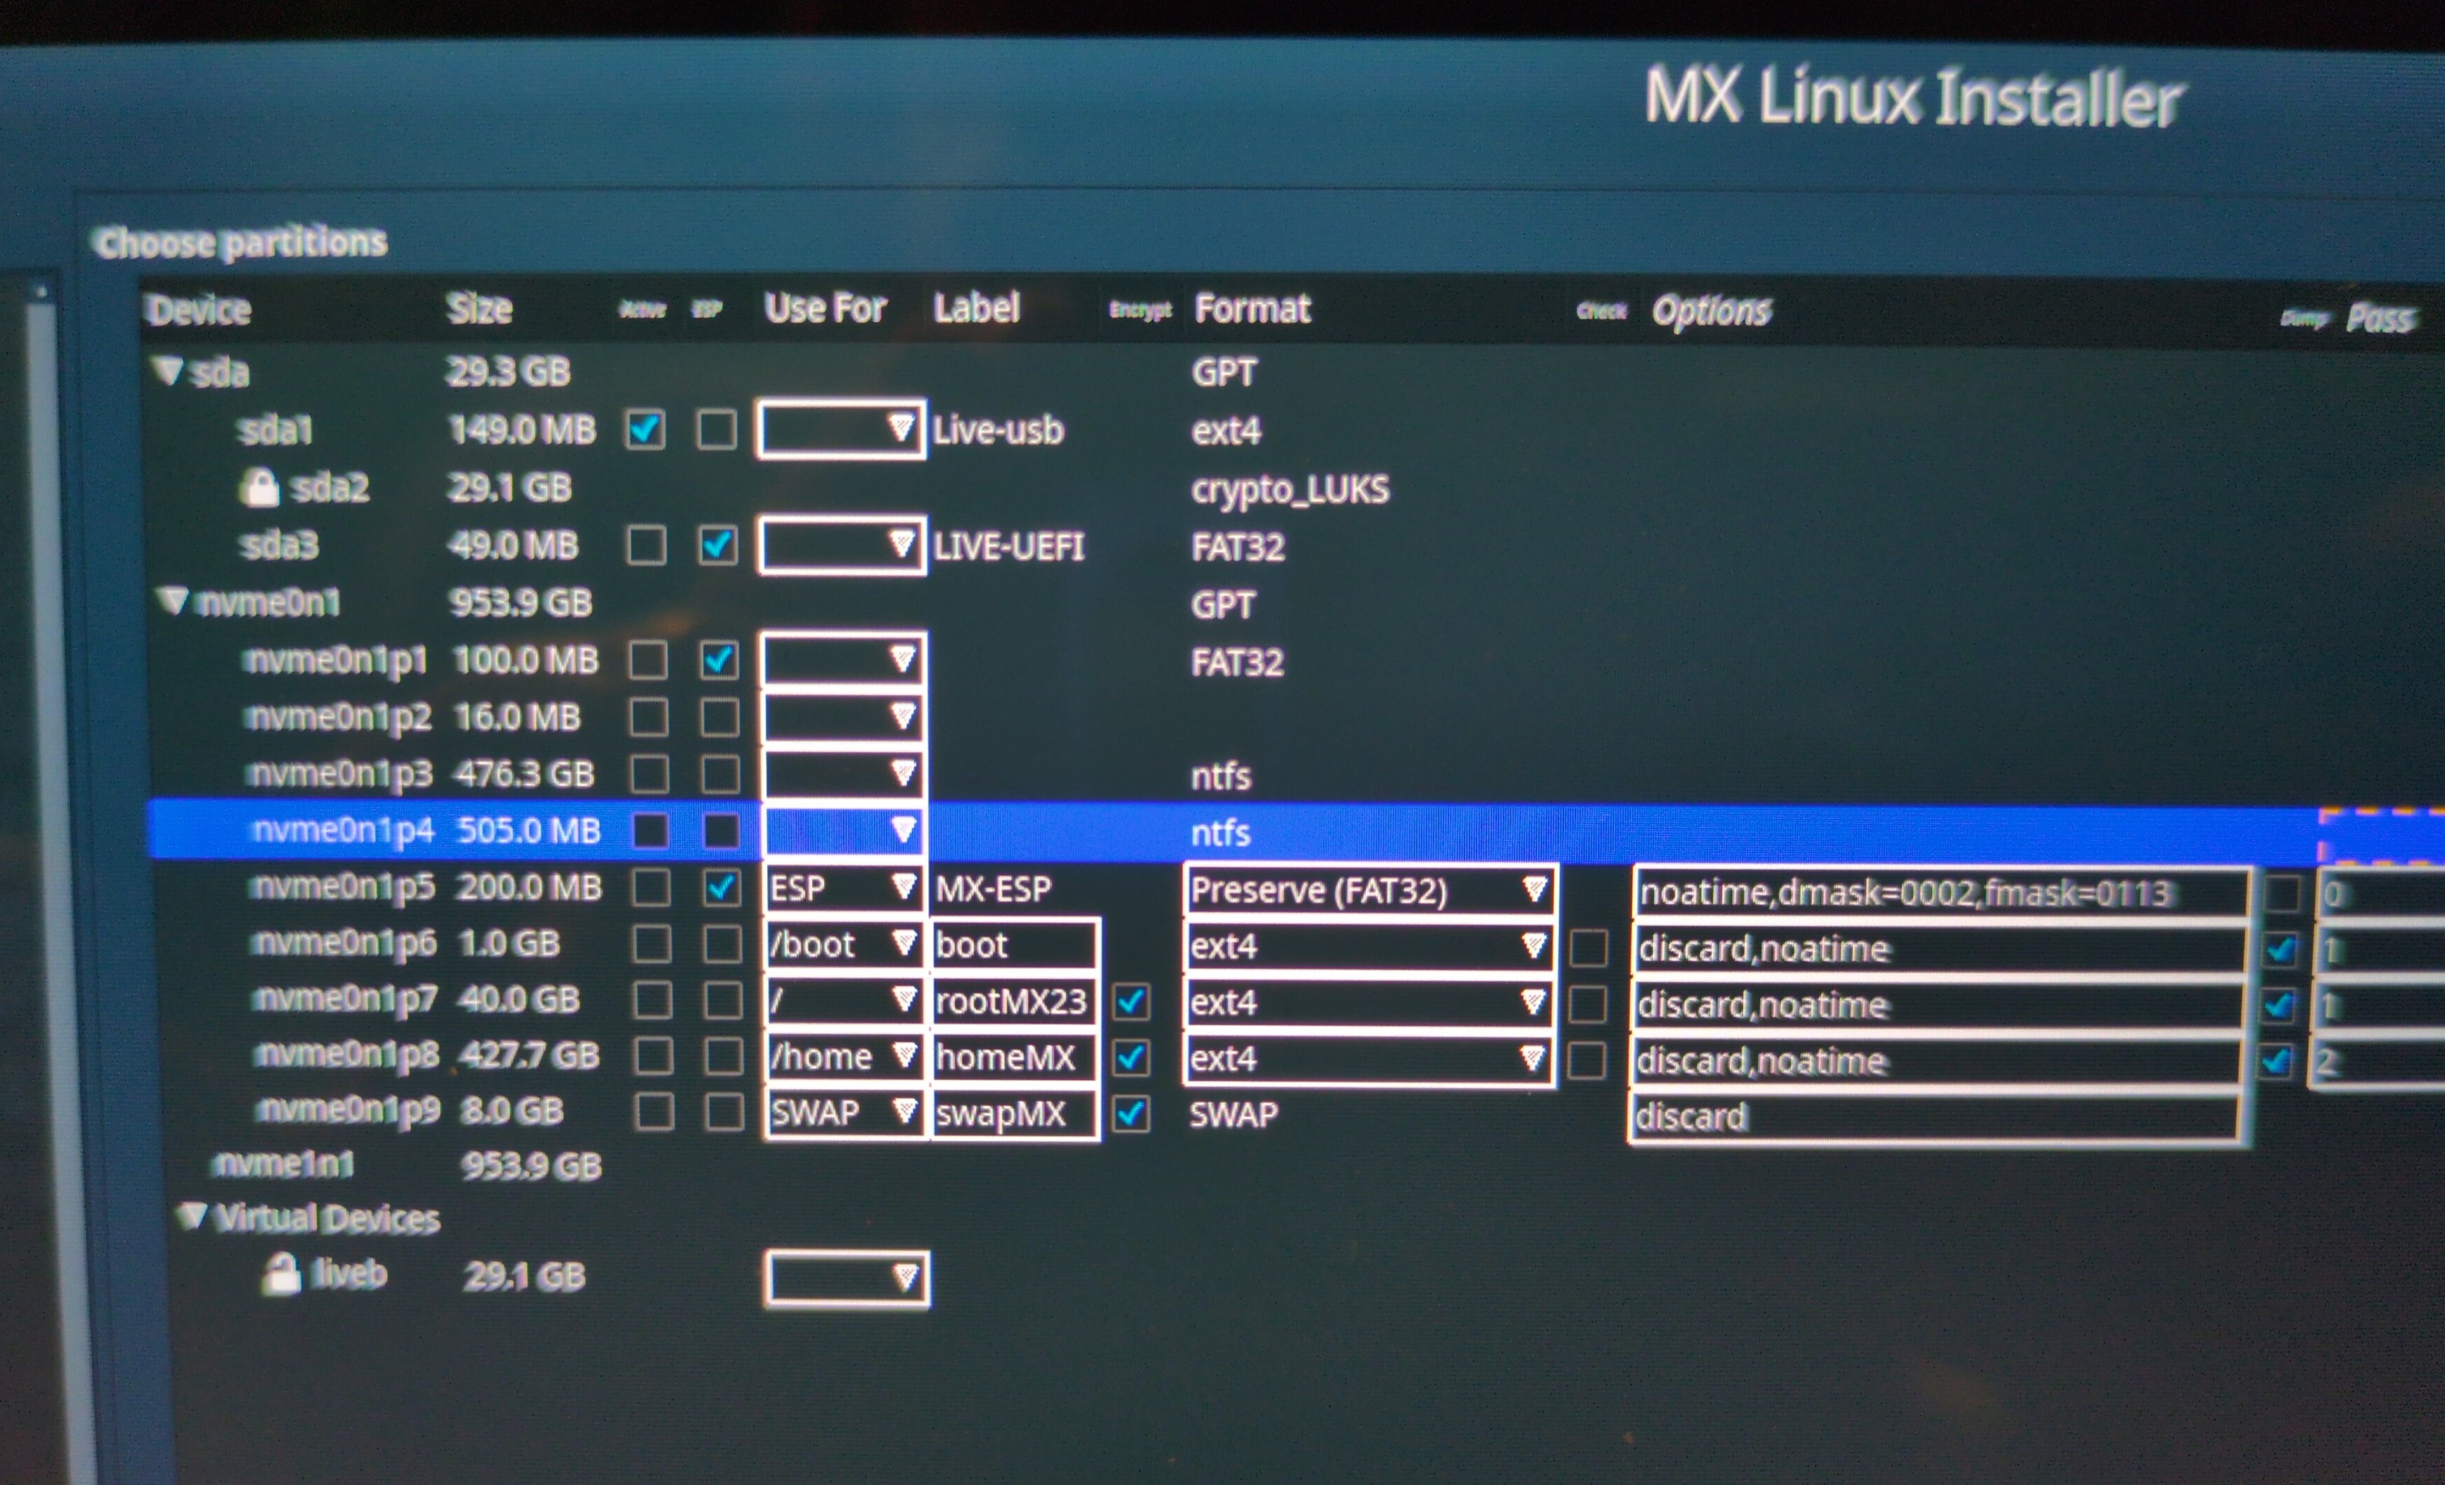Screen dimensions: 2445x1485
Task: Click the MX-ESP label text
Action: [993, 888]
